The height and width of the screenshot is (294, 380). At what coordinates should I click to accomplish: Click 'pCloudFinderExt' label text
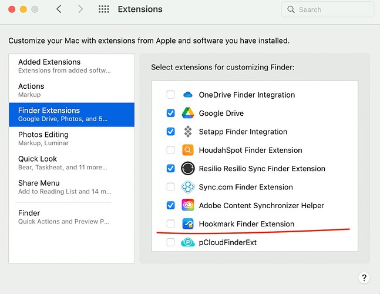coord(227,242)
